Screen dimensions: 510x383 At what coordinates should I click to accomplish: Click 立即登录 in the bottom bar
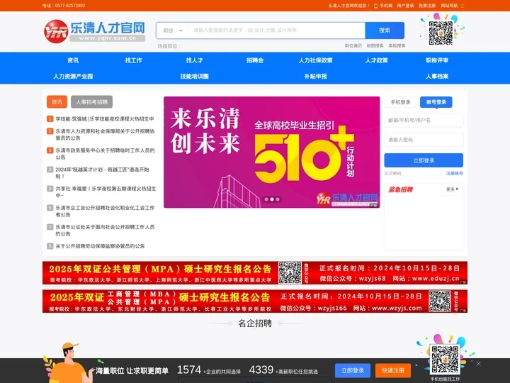point(353,371)
